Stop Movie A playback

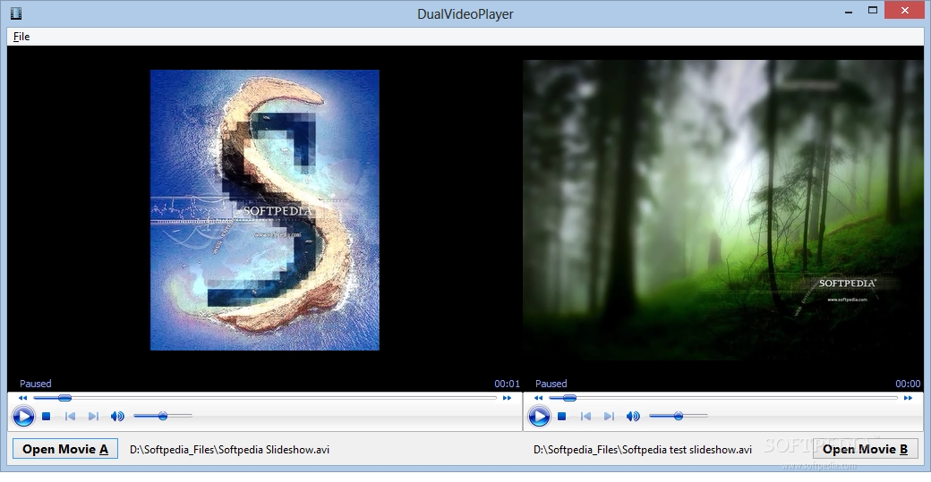47,416
